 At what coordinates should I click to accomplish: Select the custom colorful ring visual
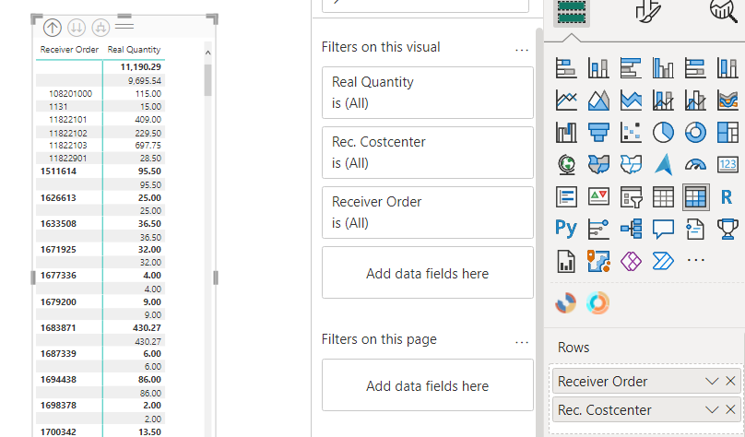[x=597, y=302]
